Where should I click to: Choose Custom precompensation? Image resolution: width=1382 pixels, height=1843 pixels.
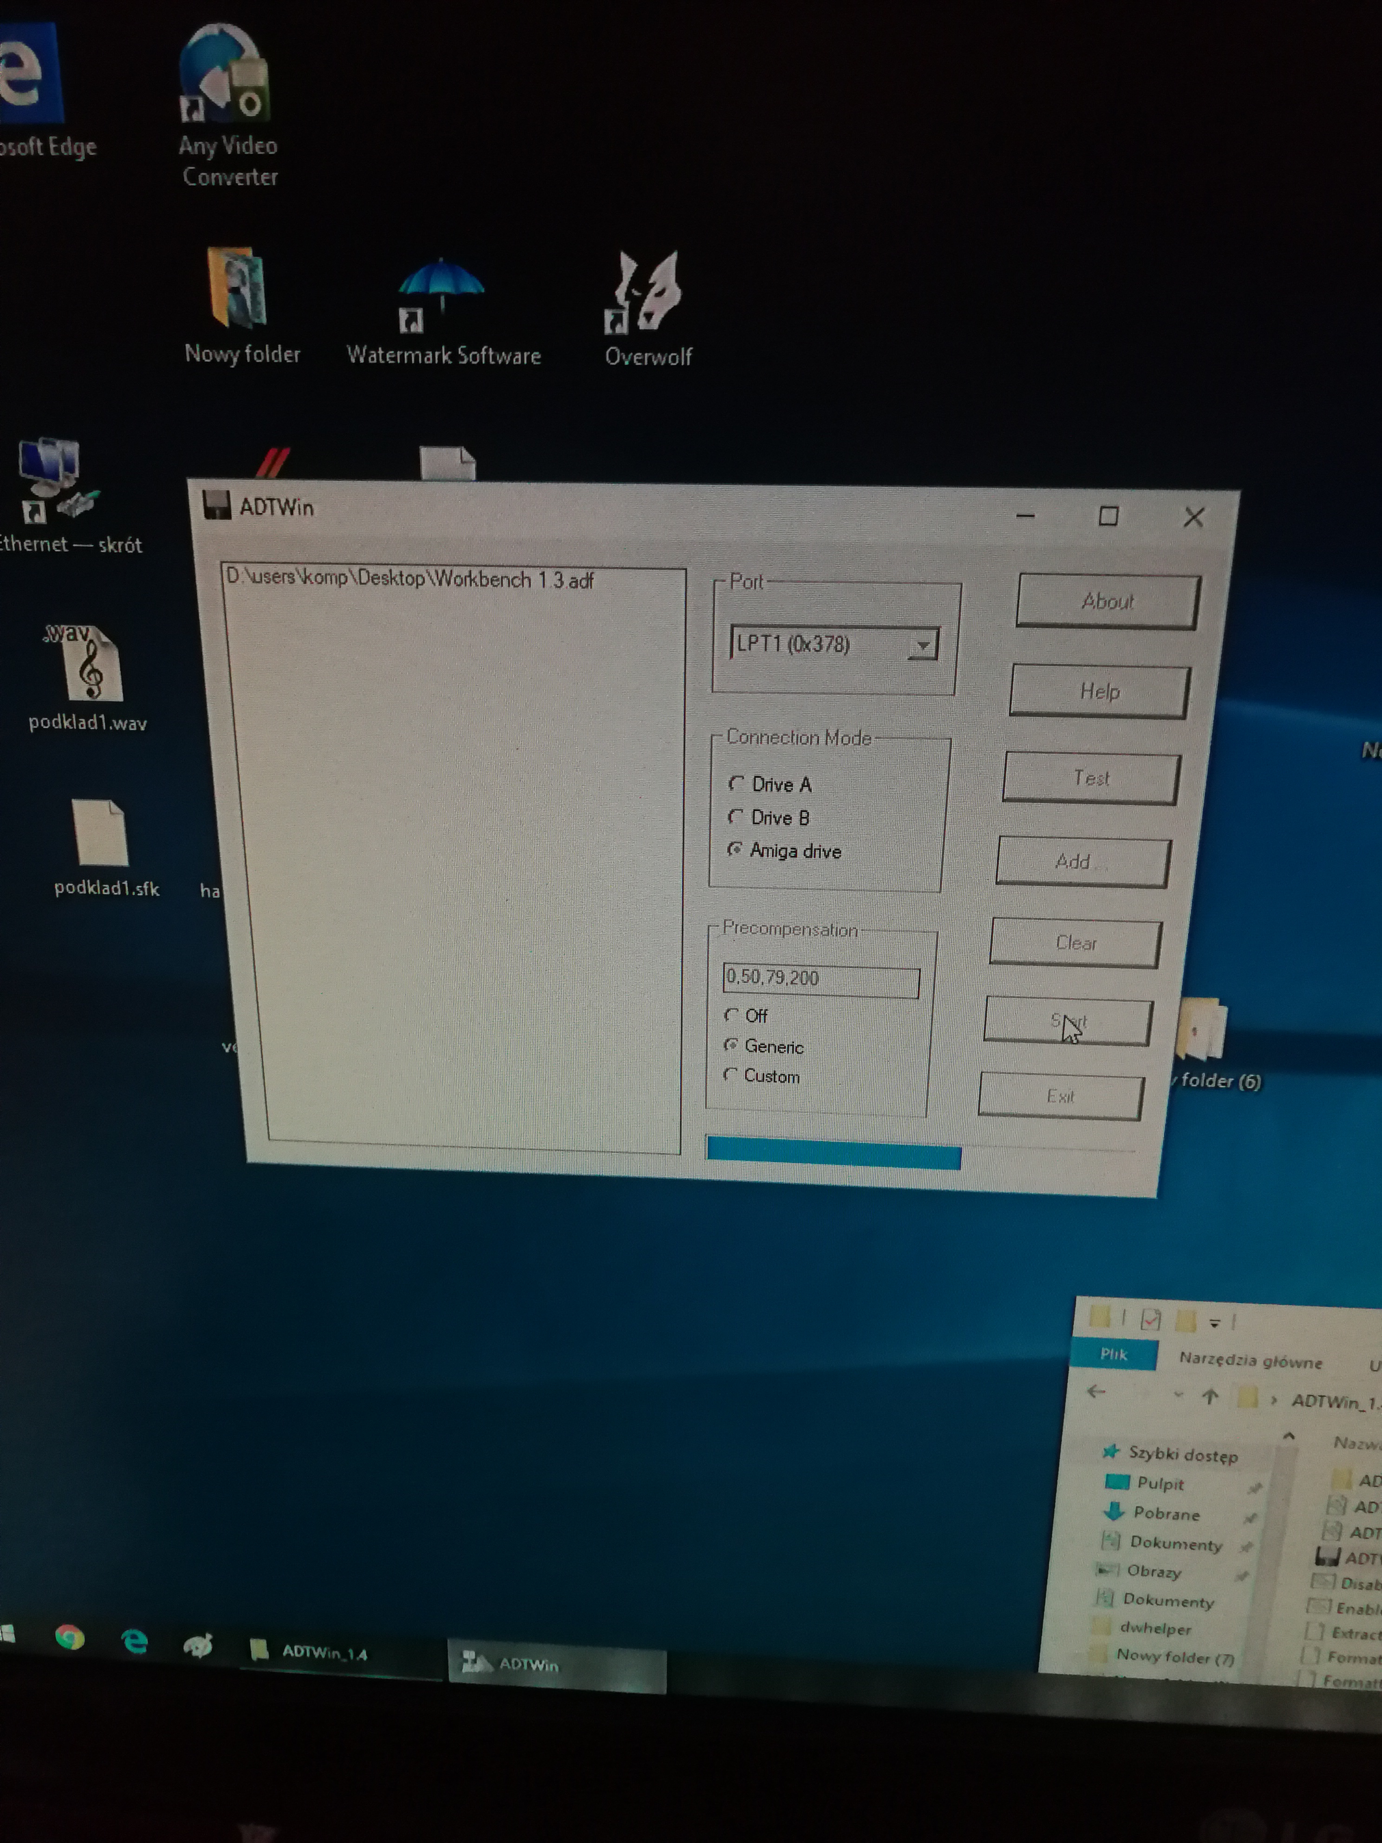point(762,1076)
